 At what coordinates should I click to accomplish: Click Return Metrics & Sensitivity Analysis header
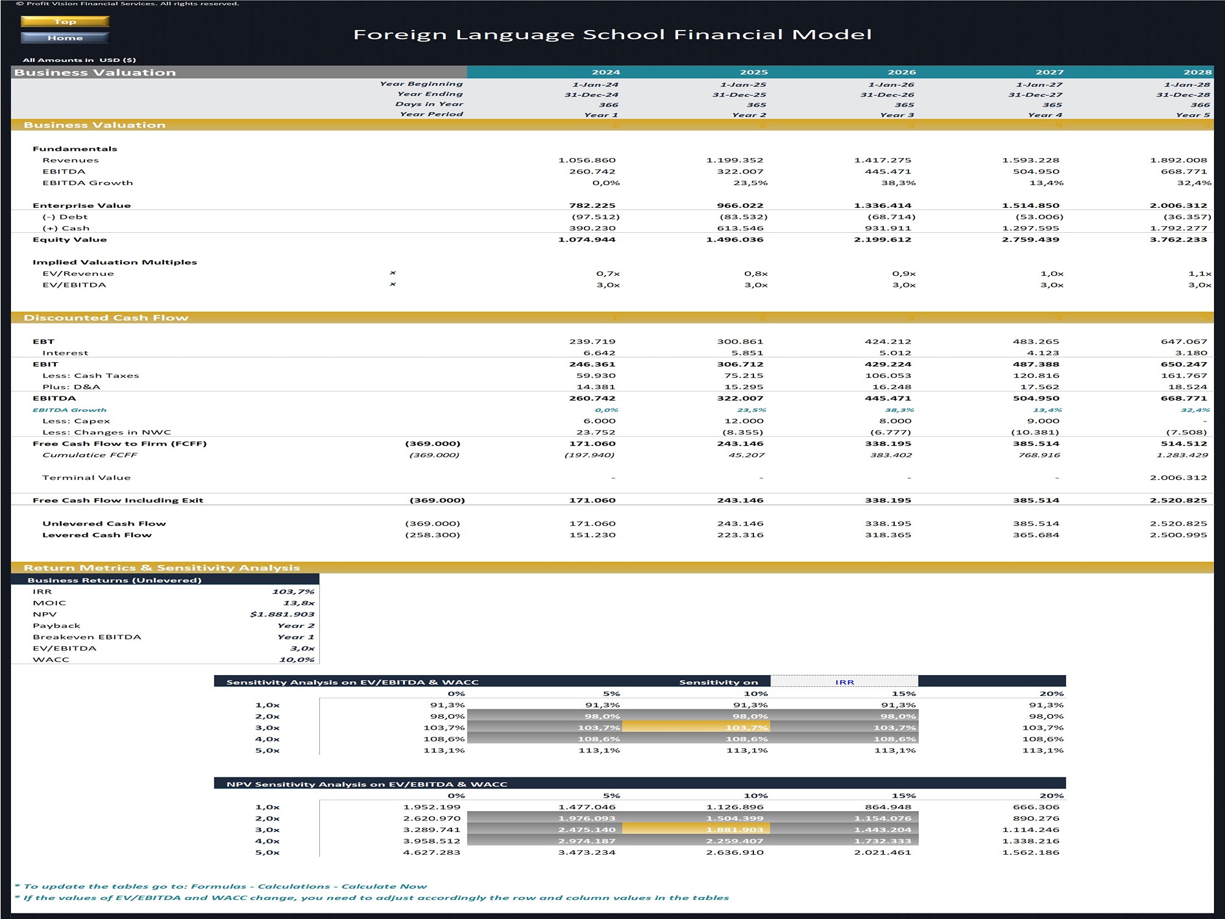(162, 568)
